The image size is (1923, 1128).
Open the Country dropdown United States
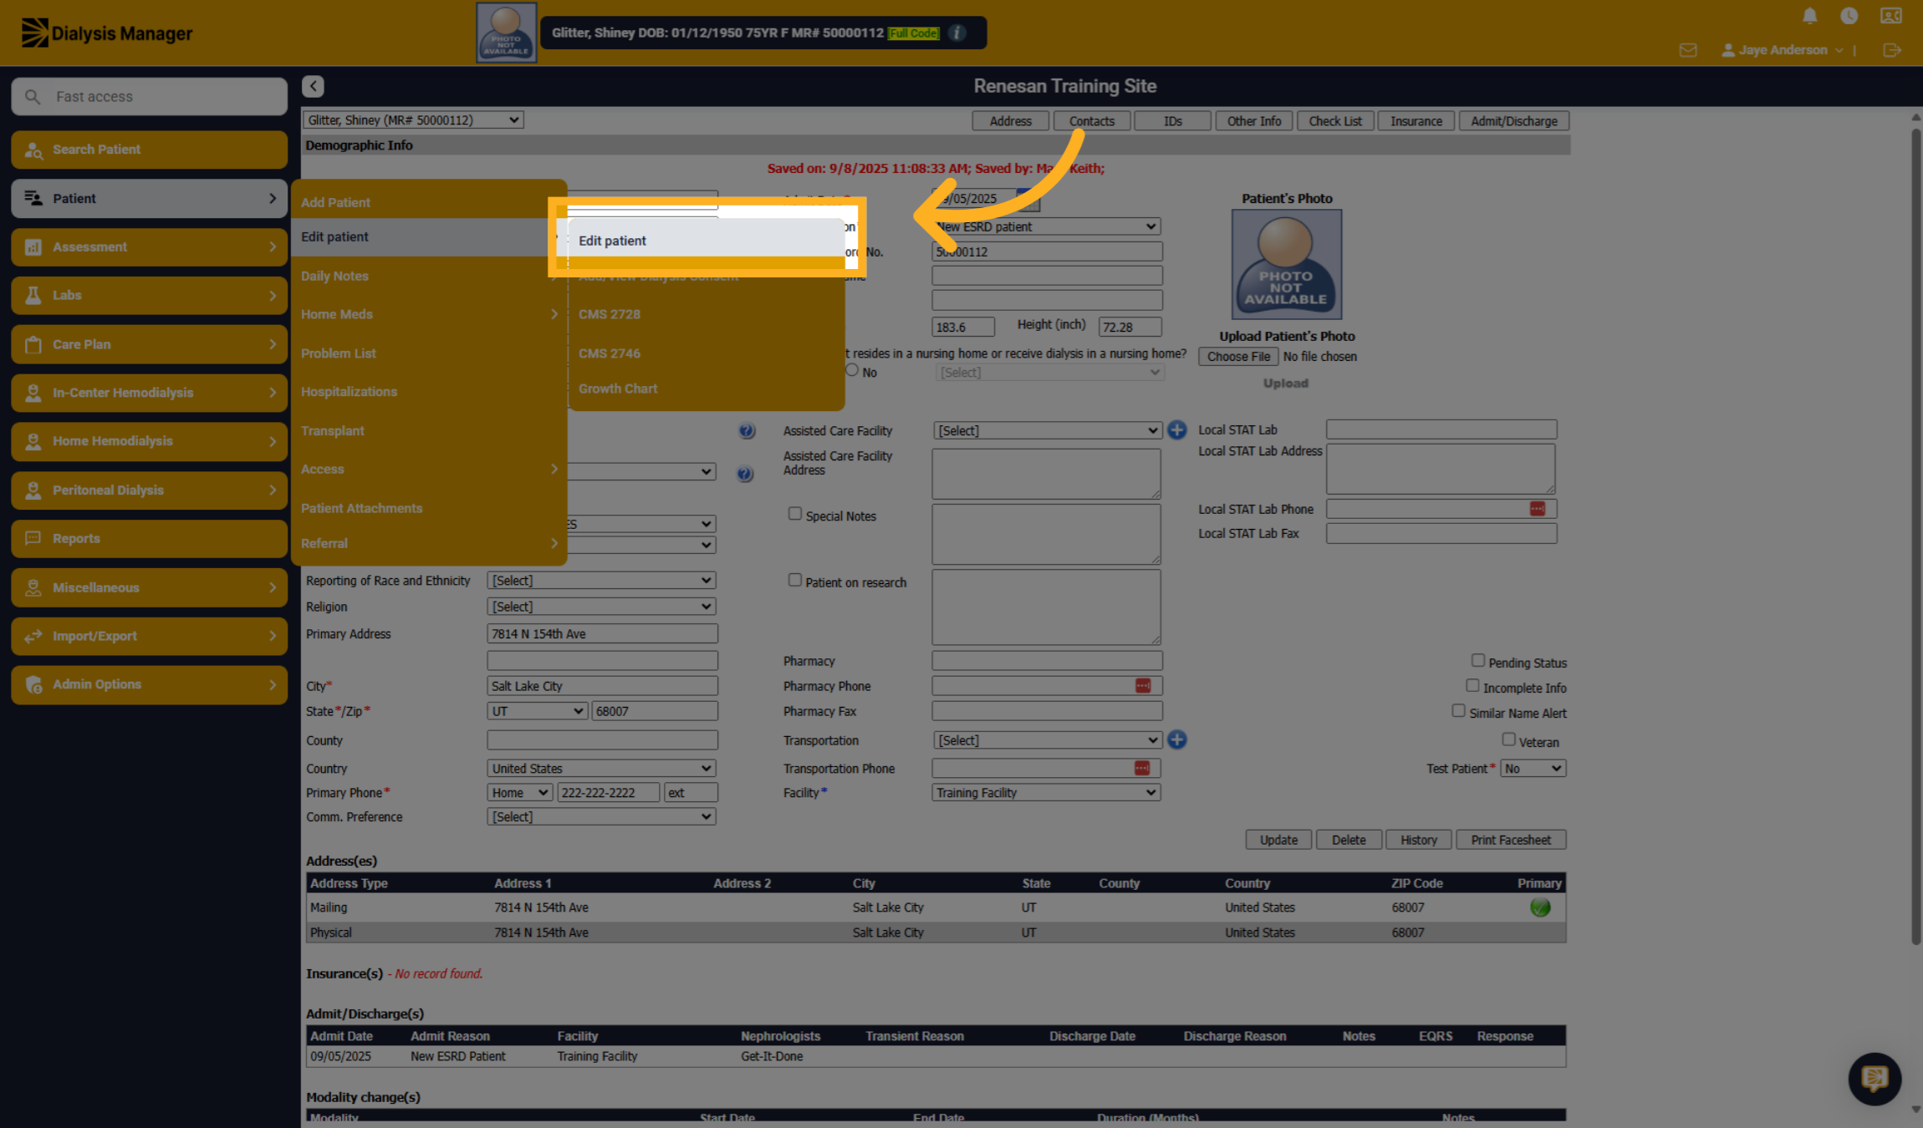pos(602,768)
